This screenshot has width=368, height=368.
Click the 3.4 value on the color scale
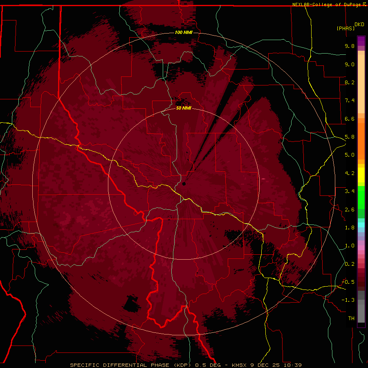click(350, 191)
